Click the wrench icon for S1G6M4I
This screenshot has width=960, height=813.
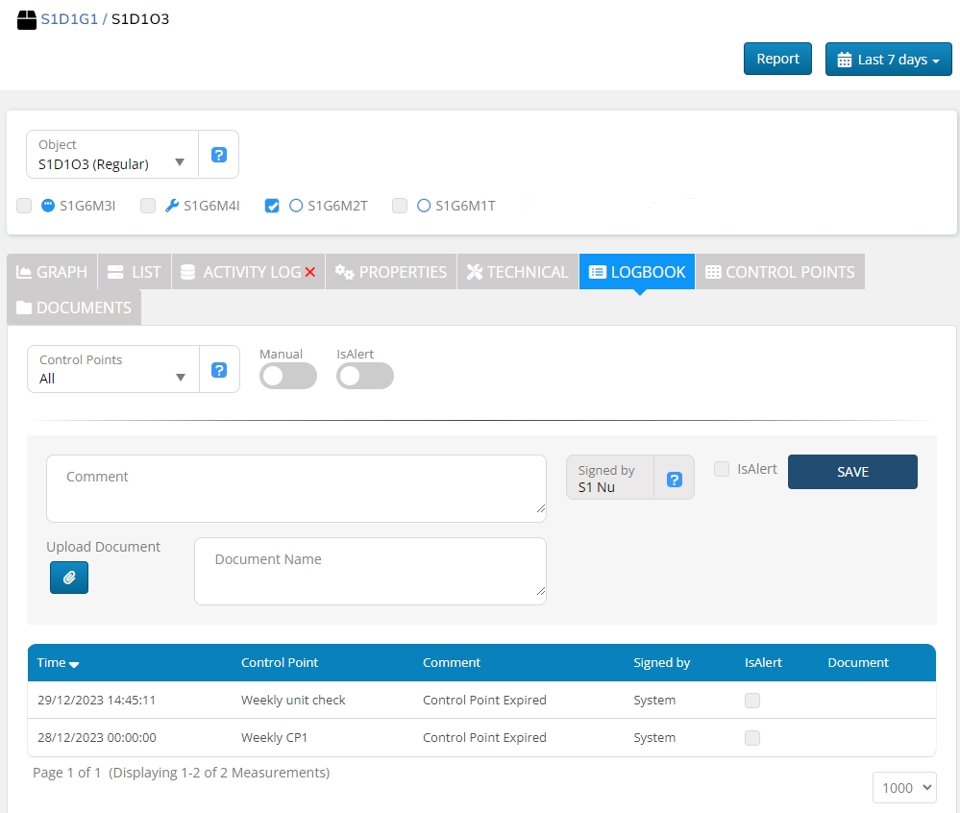(x=172, y=205)
